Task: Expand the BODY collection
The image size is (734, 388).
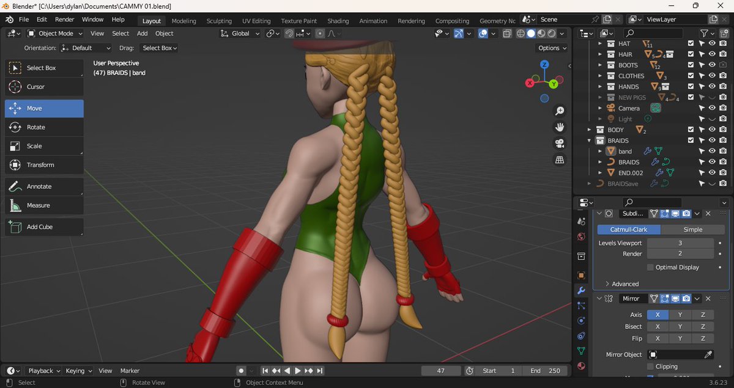Action: [590, 130]
